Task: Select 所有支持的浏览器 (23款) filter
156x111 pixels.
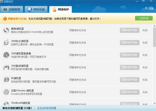Action: (x=17, y=108)
